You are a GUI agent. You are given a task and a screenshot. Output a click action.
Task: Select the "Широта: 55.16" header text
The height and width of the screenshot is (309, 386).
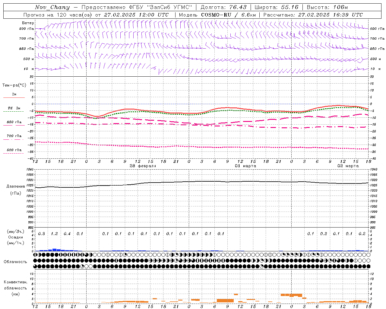point(277,7)
